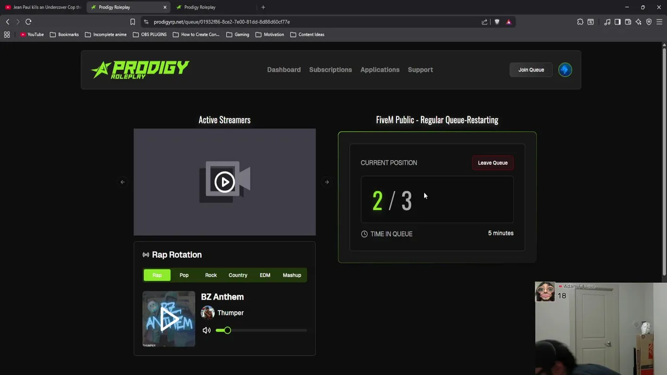Click the Prodigy Roleplay logo
Screen dimensions: 667x375
140,70
